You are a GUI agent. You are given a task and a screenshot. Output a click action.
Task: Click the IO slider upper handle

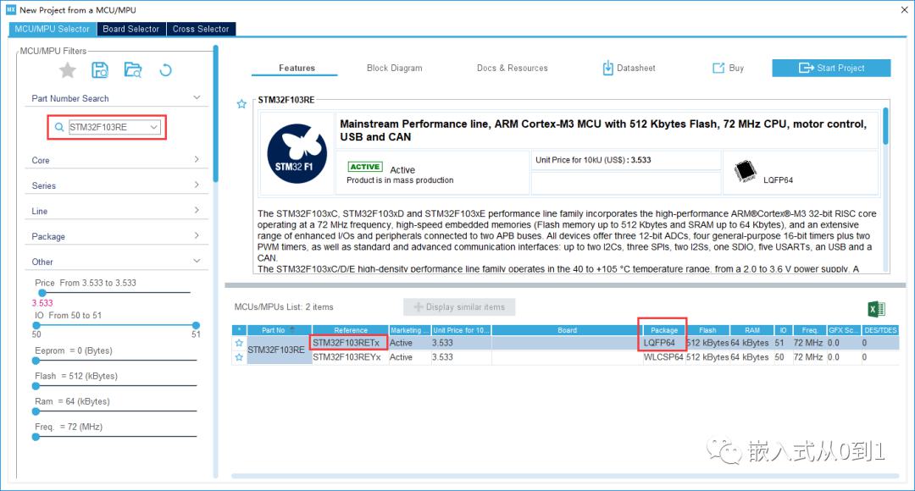(x=196, y=325)
